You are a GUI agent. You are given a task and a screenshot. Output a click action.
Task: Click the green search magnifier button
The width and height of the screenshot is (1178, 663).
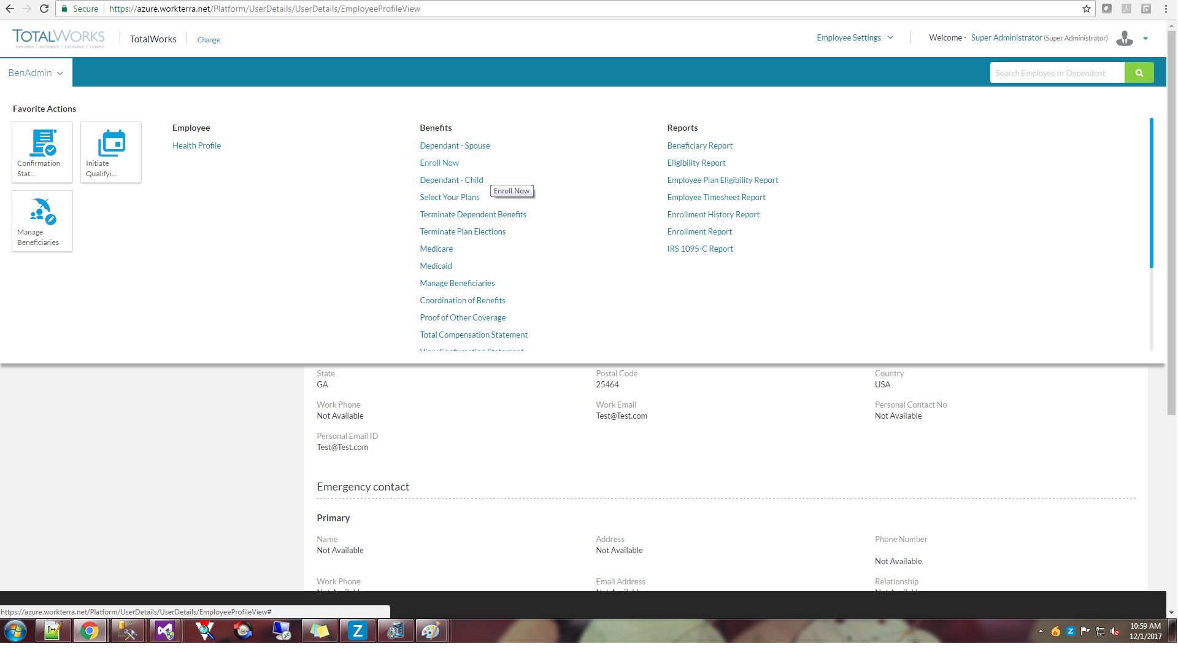coord(1139,73)
